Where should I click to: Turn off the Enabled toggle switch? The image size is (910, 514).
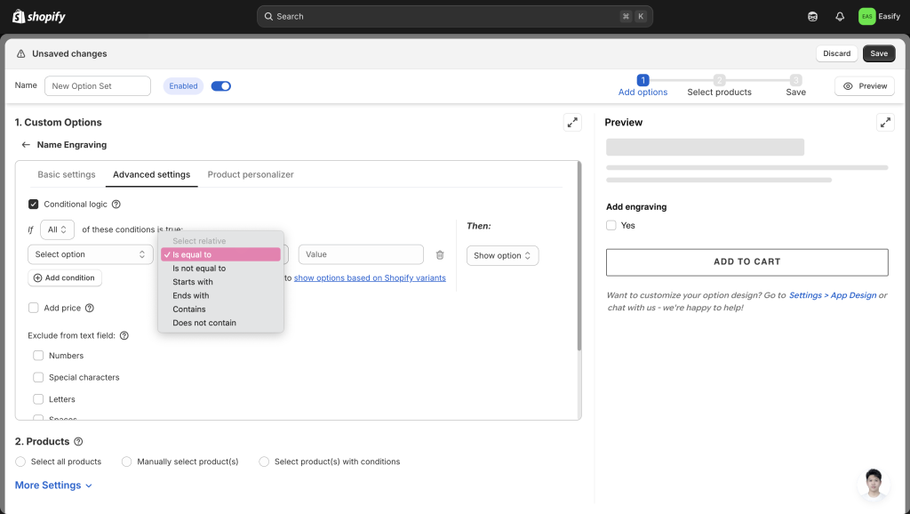[x=221, y=86]
